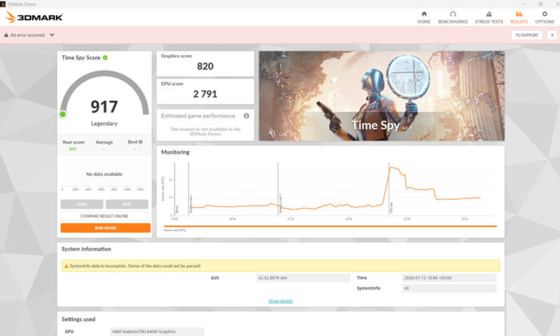Click the SystemInfo version field
The height and width of the screenshot is (336, 560).
449,288
